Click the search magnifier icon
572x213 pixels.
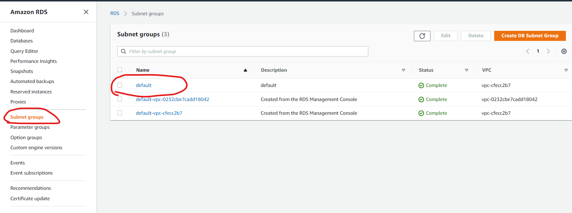[x=123, y=51]
